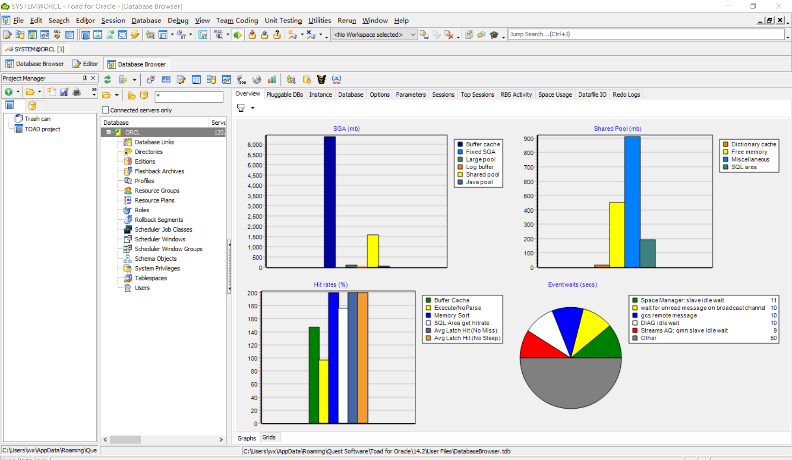The image size is (792, 460).
Task: Click the ORA variable icon
Action: click(337, 79)
